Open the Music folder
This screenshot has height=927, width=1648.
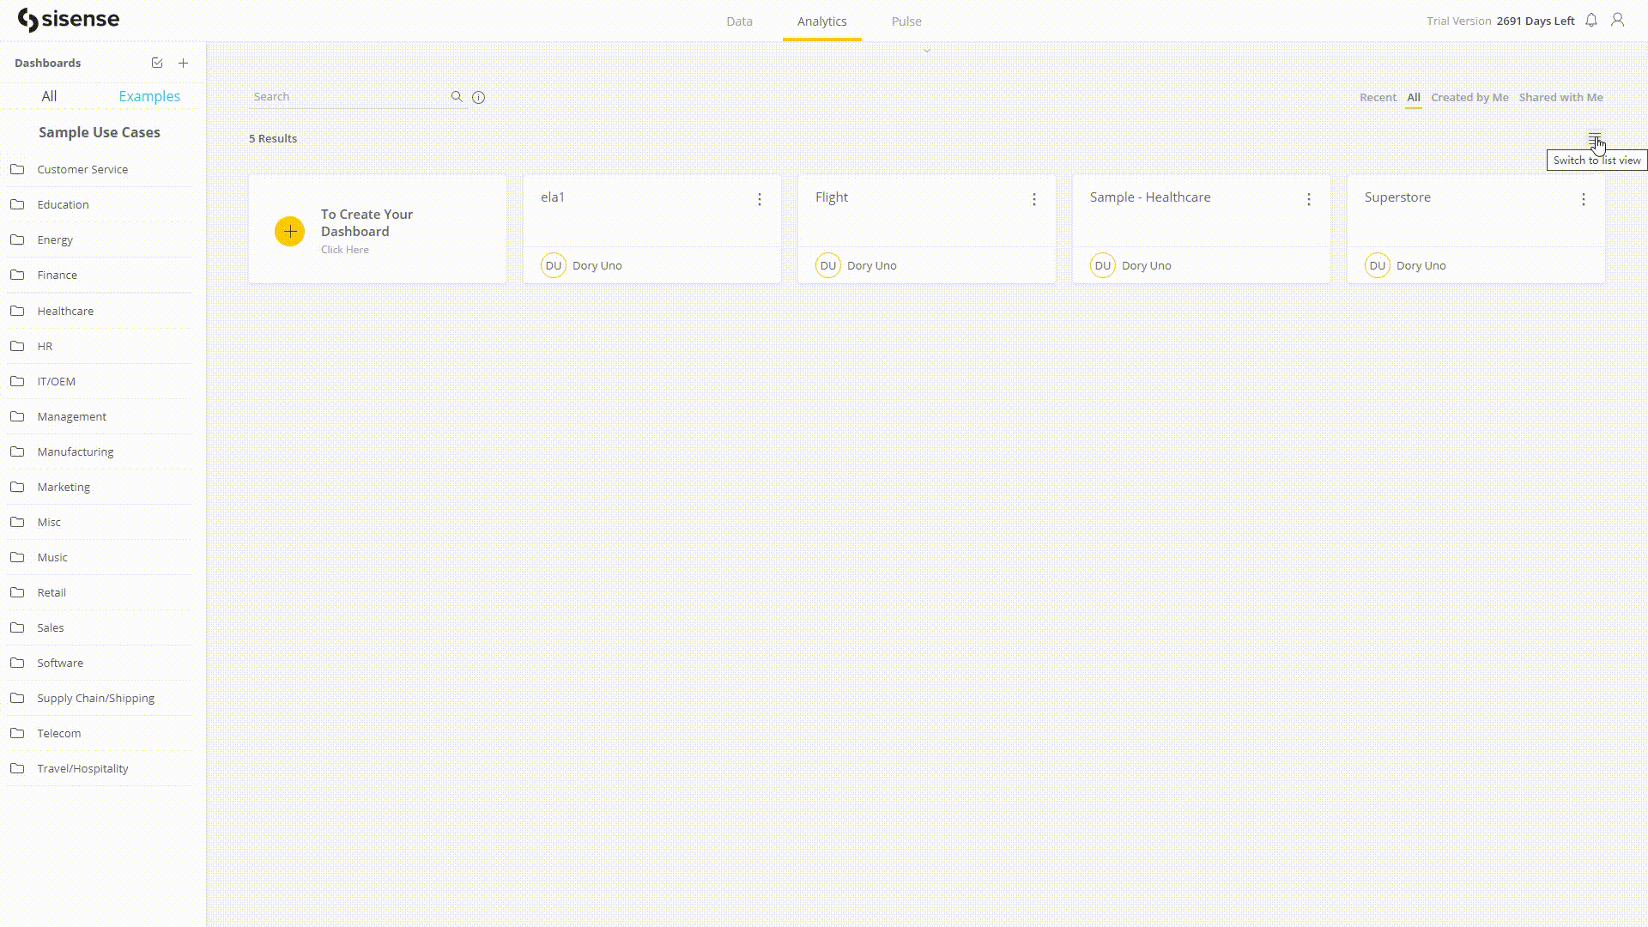coord(100,557)
